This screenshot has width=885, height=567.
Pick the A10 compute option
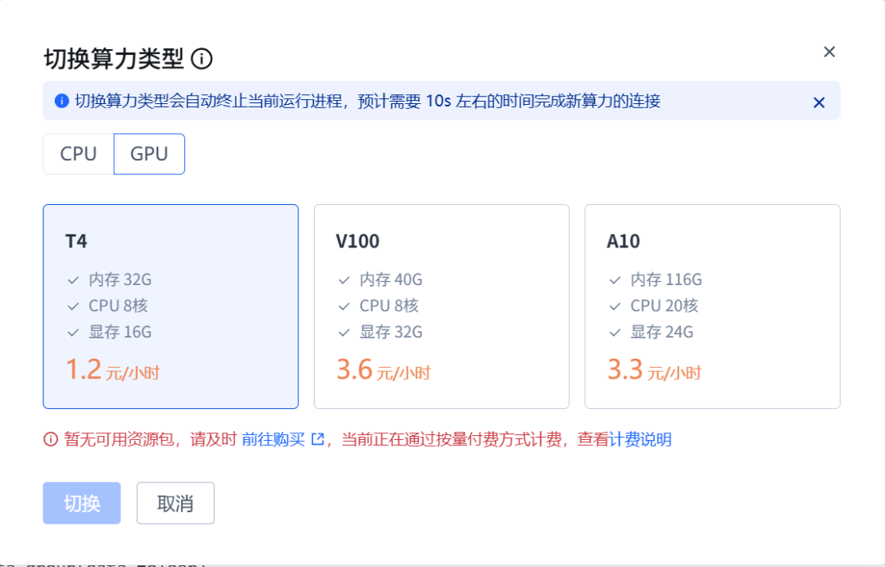(712, 306)
